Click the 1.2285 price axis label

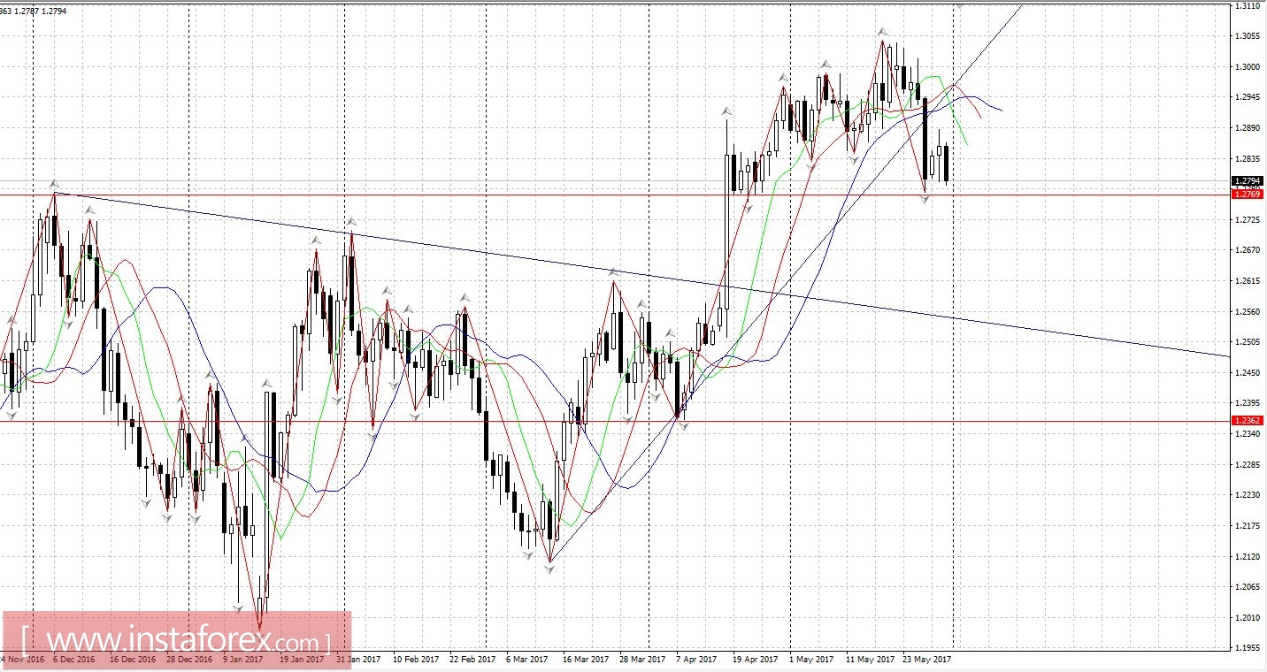(1248, 465)
